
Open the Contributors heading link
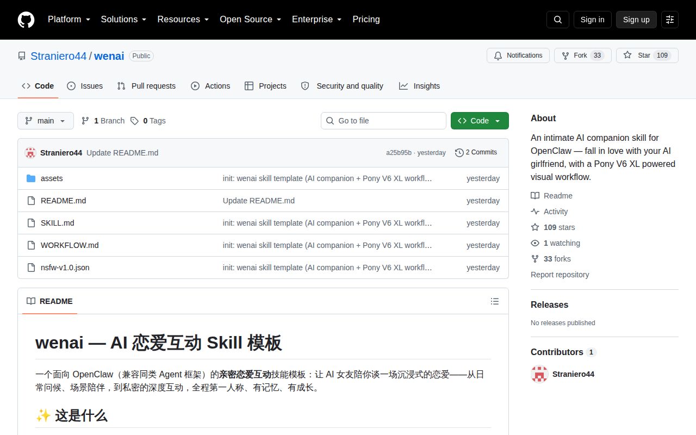[563, 352]
